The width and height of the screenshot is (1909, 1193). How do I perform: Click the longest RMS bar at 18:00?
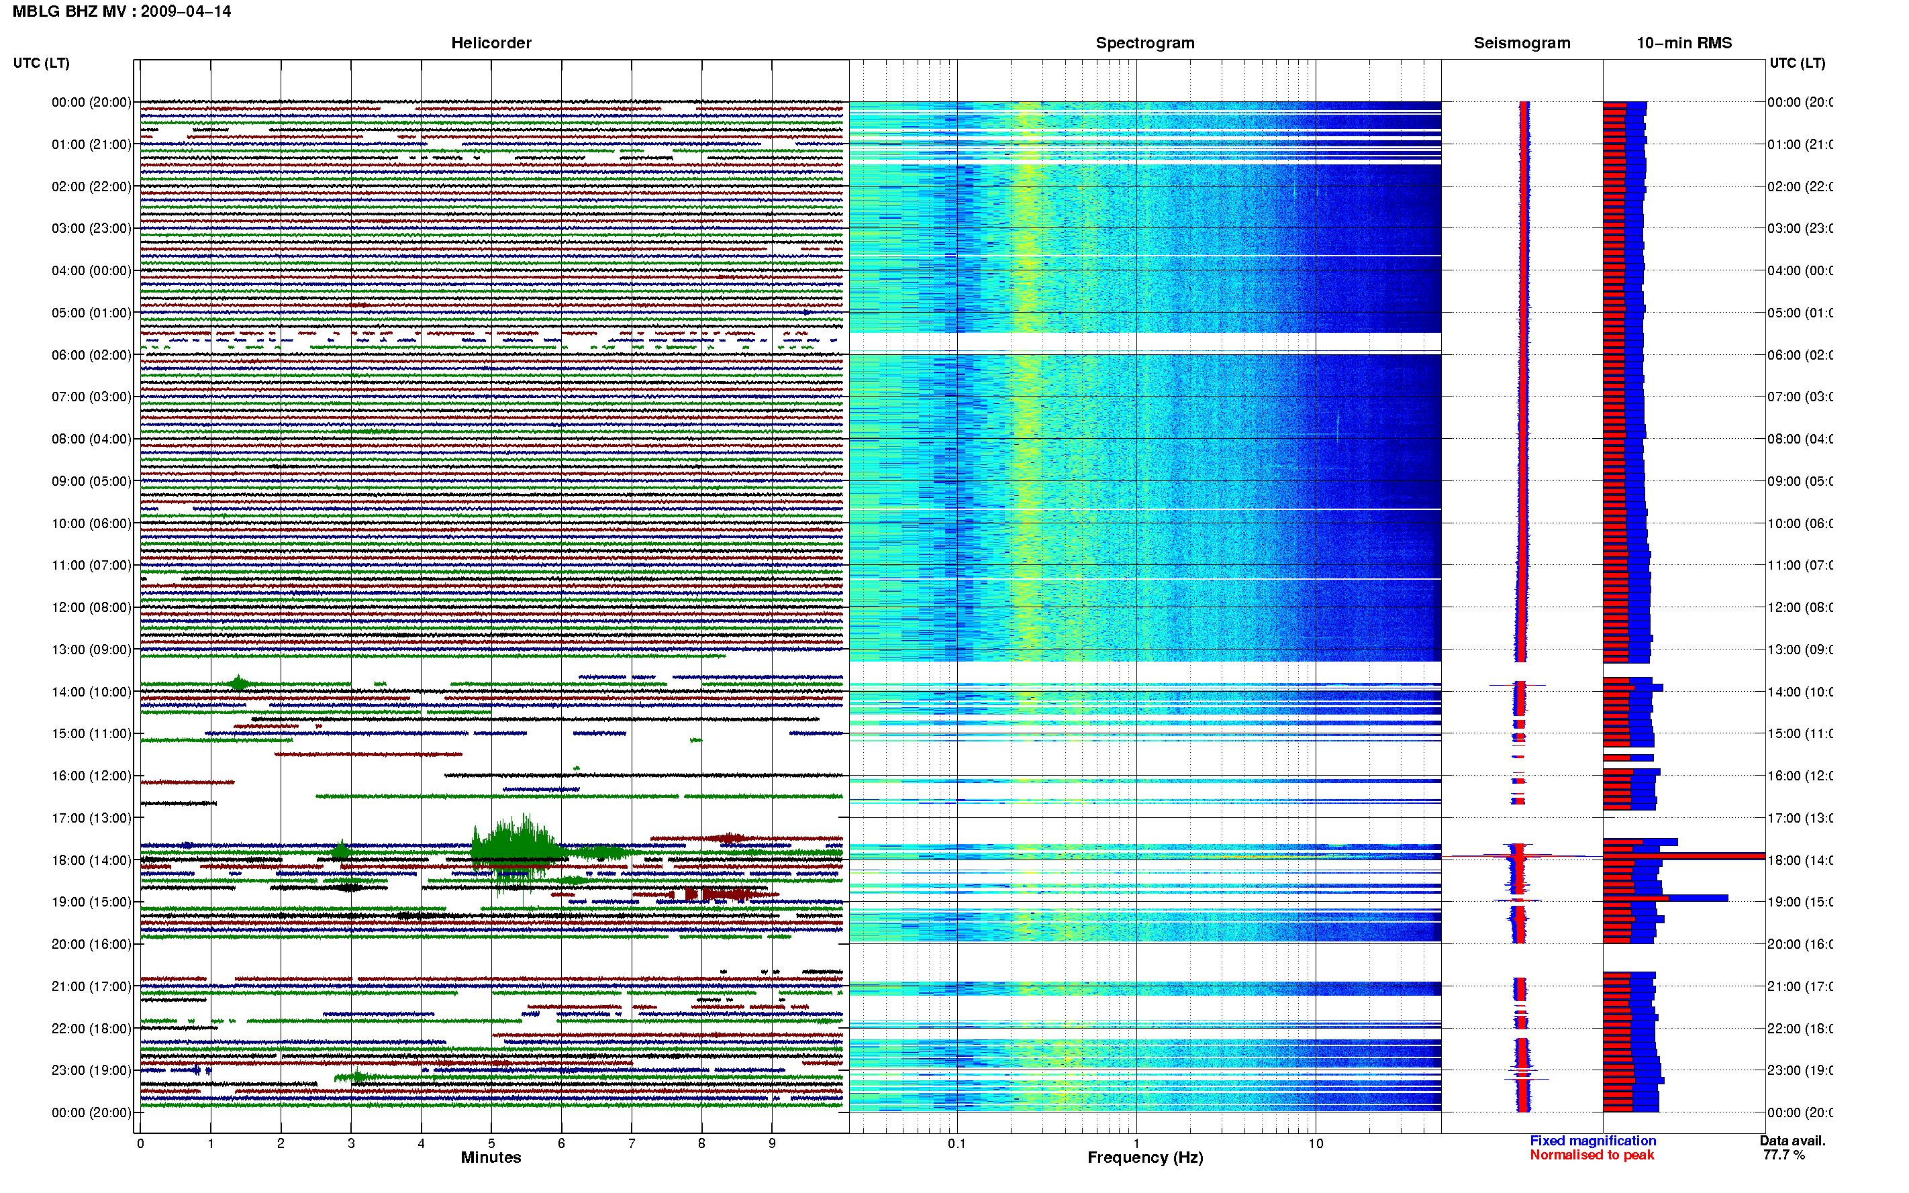click(1683, 856)
